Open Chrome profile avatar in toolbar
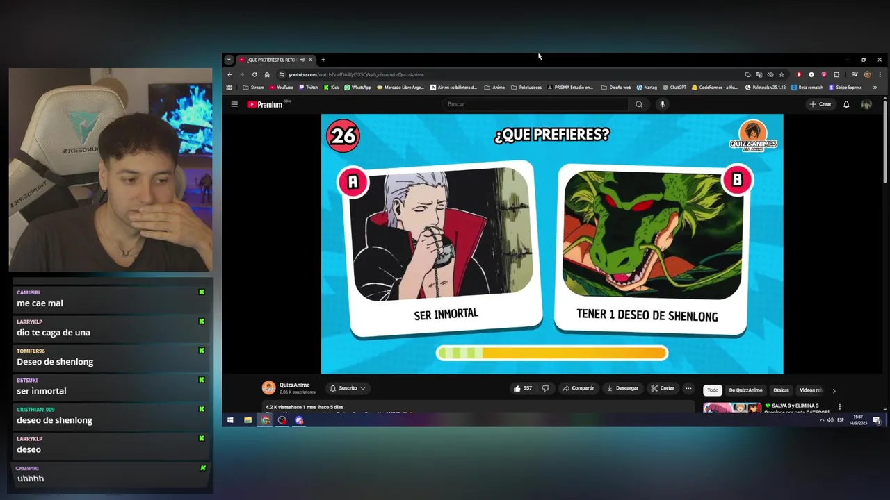The height and width of the screenshot is (500, 890). point(867,74)
